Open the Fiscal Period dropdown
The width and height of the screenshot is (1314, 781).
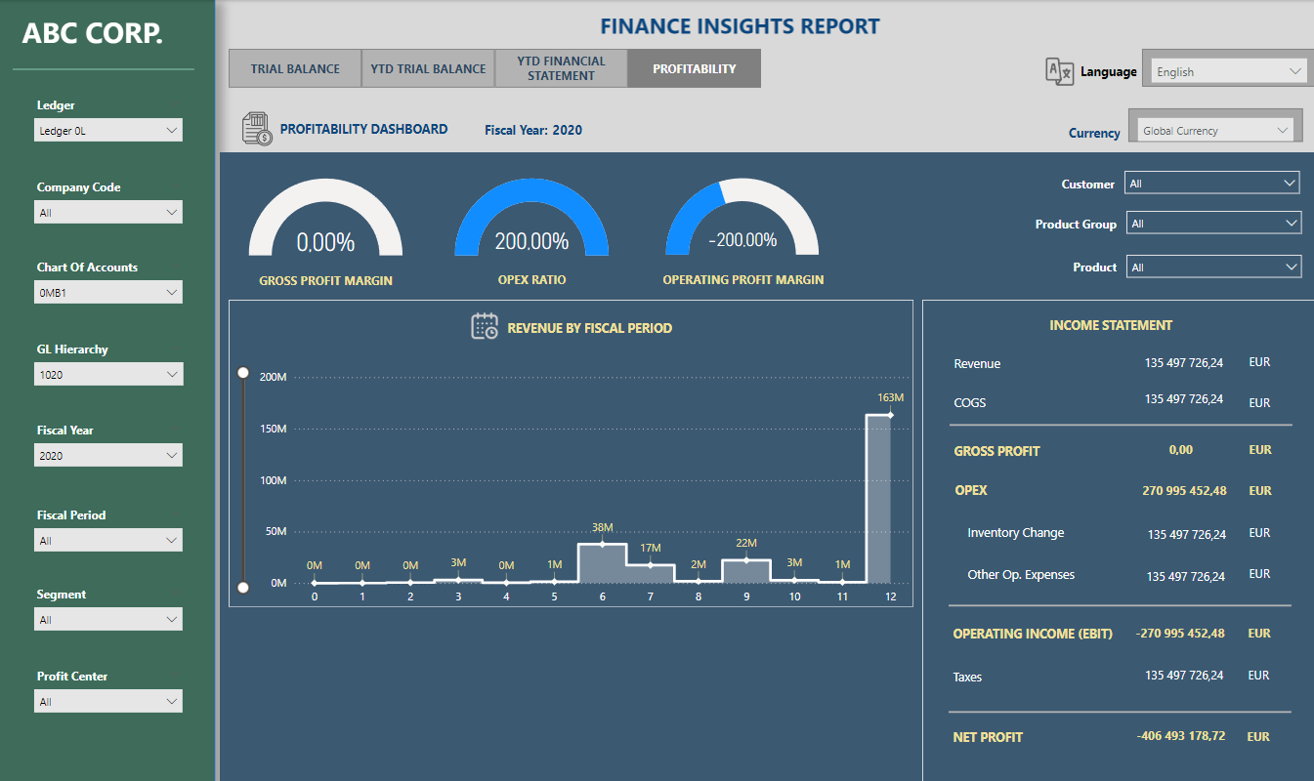(108, 540)
